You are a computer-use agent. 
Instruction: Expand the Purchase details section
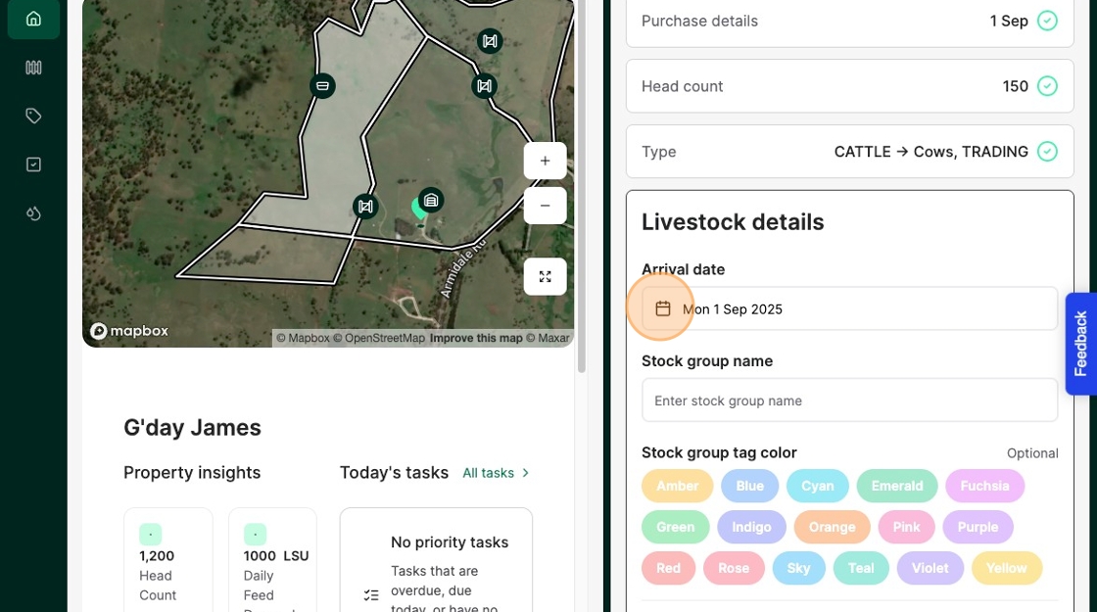[849, 22]
